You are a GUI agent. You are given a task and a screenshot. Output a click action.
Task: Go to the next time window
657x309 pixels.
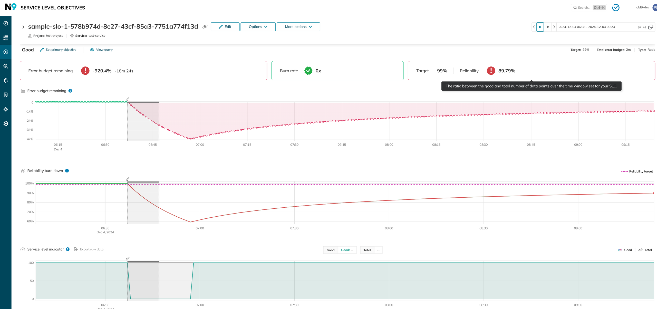point(554,27)
